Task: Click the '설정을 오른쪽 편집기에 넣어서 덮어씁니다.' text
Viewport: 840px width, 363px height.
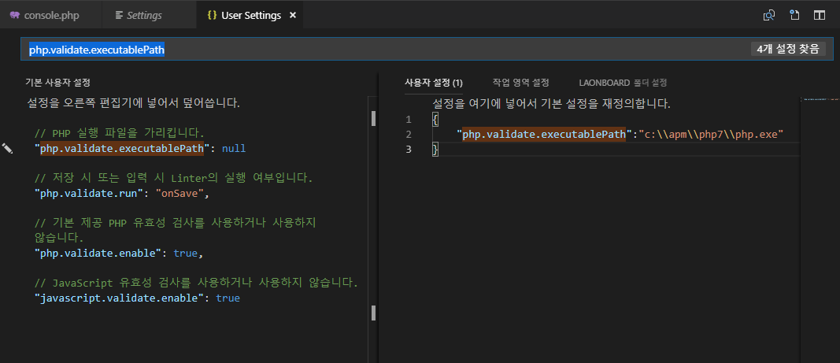Action: pyautogui.click(x=133, y=103)
